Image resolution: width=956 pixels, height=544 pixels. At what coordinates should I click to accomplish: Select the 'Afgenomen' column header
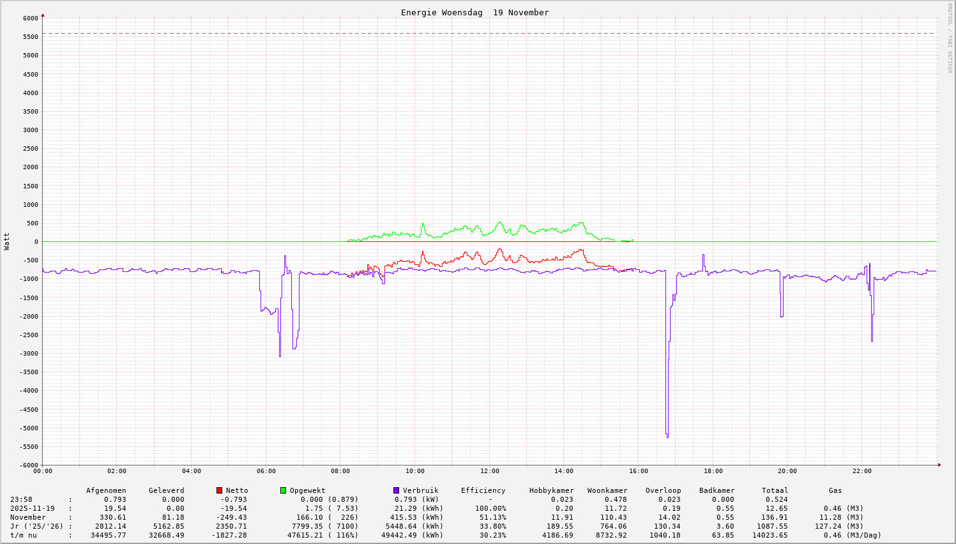pos(106,490)
